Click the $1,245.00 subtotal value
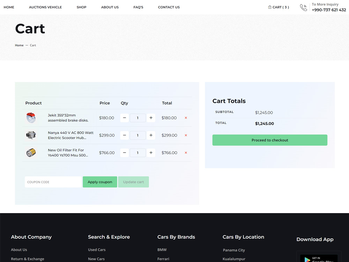The height and width of the screenshot is (262, 349). (264, 113)
